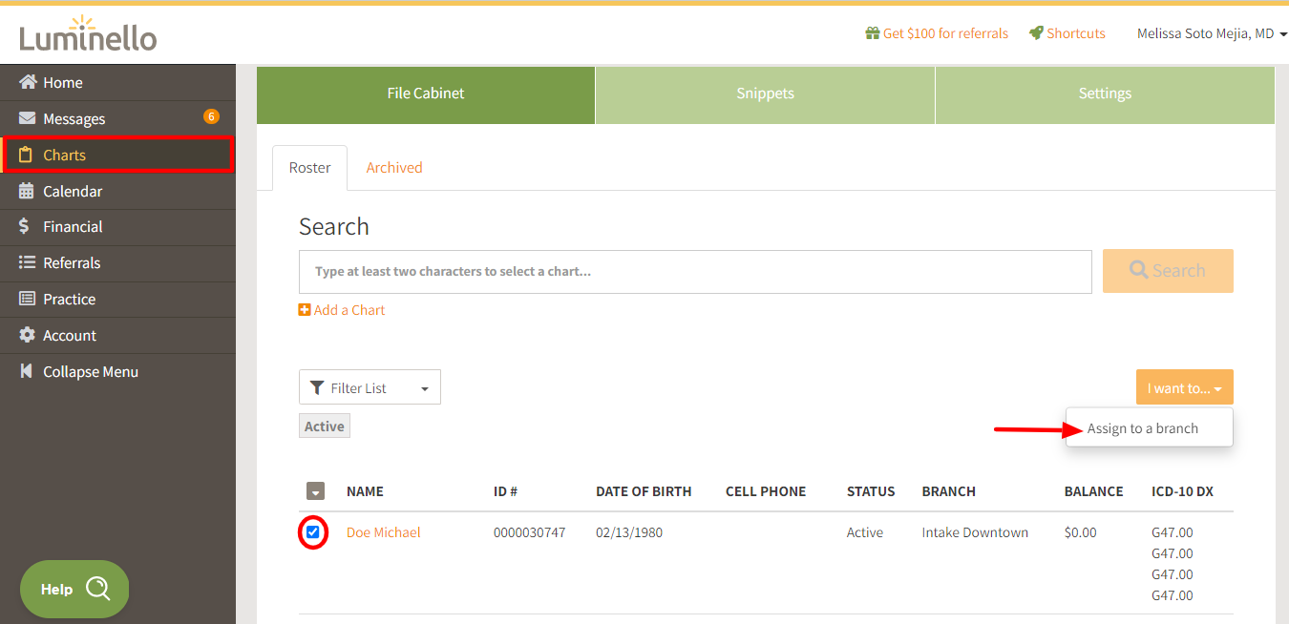This screenshot has width=1289, height=624.
Task: Click the BALANCE column header
Action: 1094,492
